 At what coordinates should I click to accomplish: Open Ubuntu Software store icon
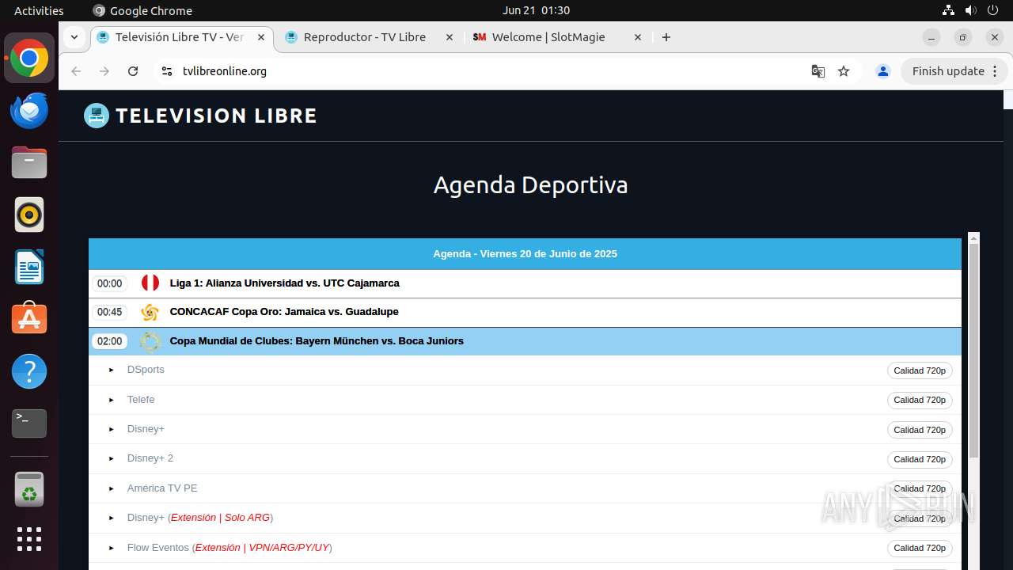(x=29, y=319)
